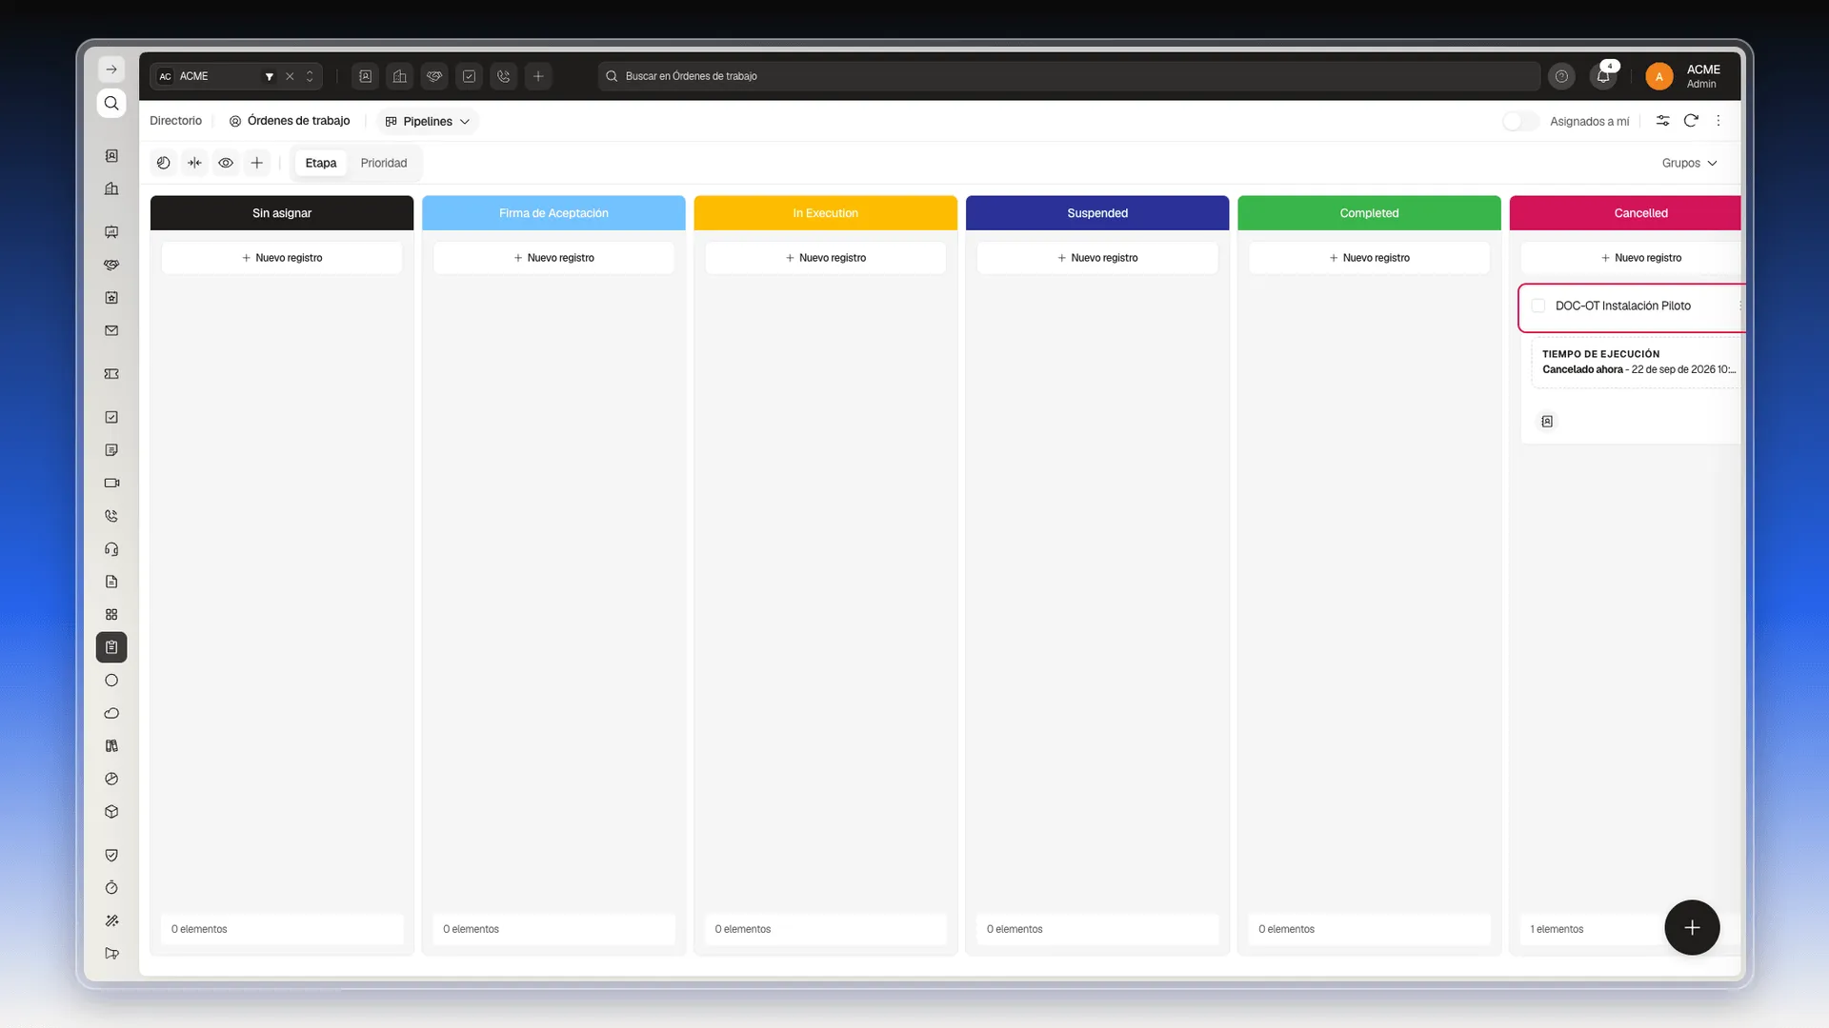Open the email envelope icon in the left sidebar

111,330
